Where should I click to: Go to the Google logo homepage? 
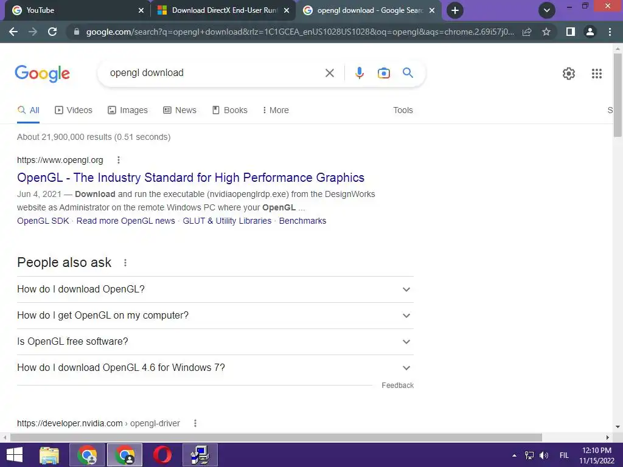[42, 74]
